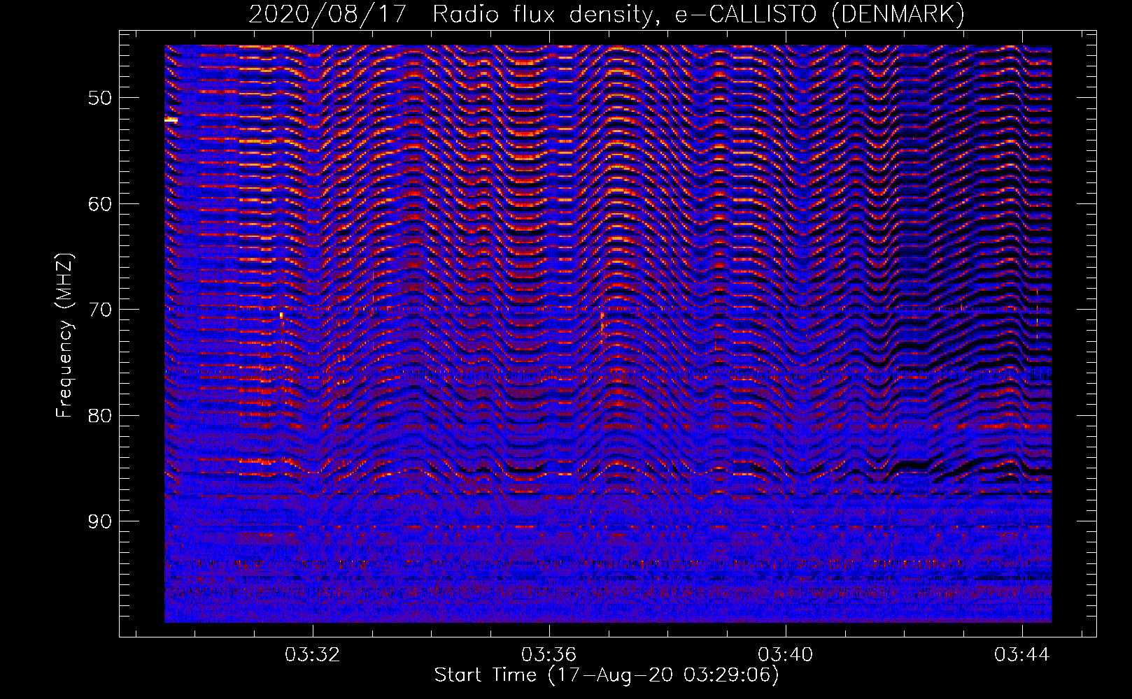Click the 03:36 time tick label

click(x=549, y=655)
